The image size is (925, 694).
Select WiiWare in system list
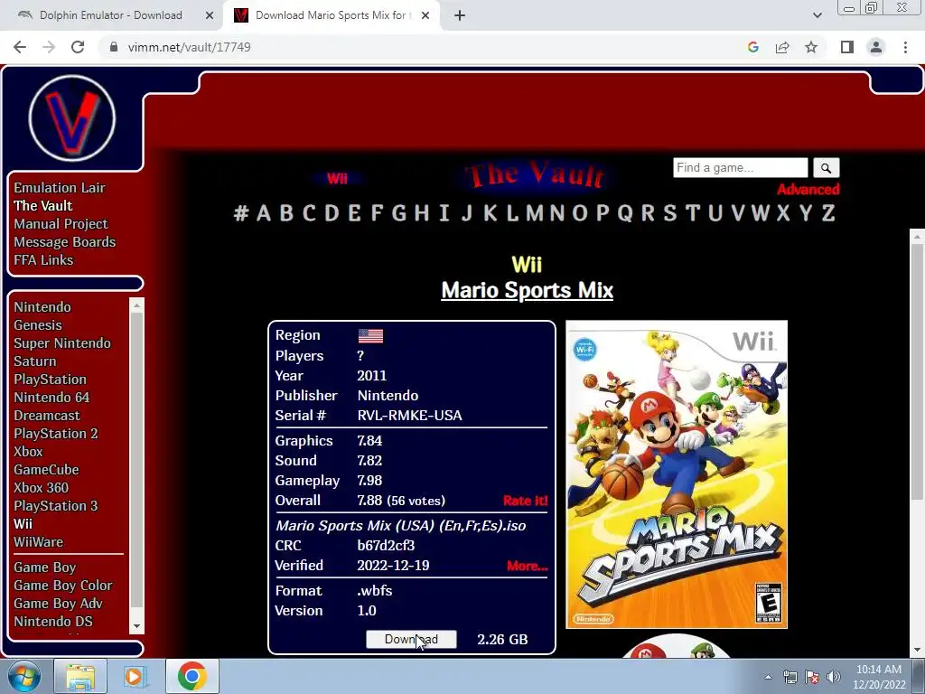click(x=38, y=542)
